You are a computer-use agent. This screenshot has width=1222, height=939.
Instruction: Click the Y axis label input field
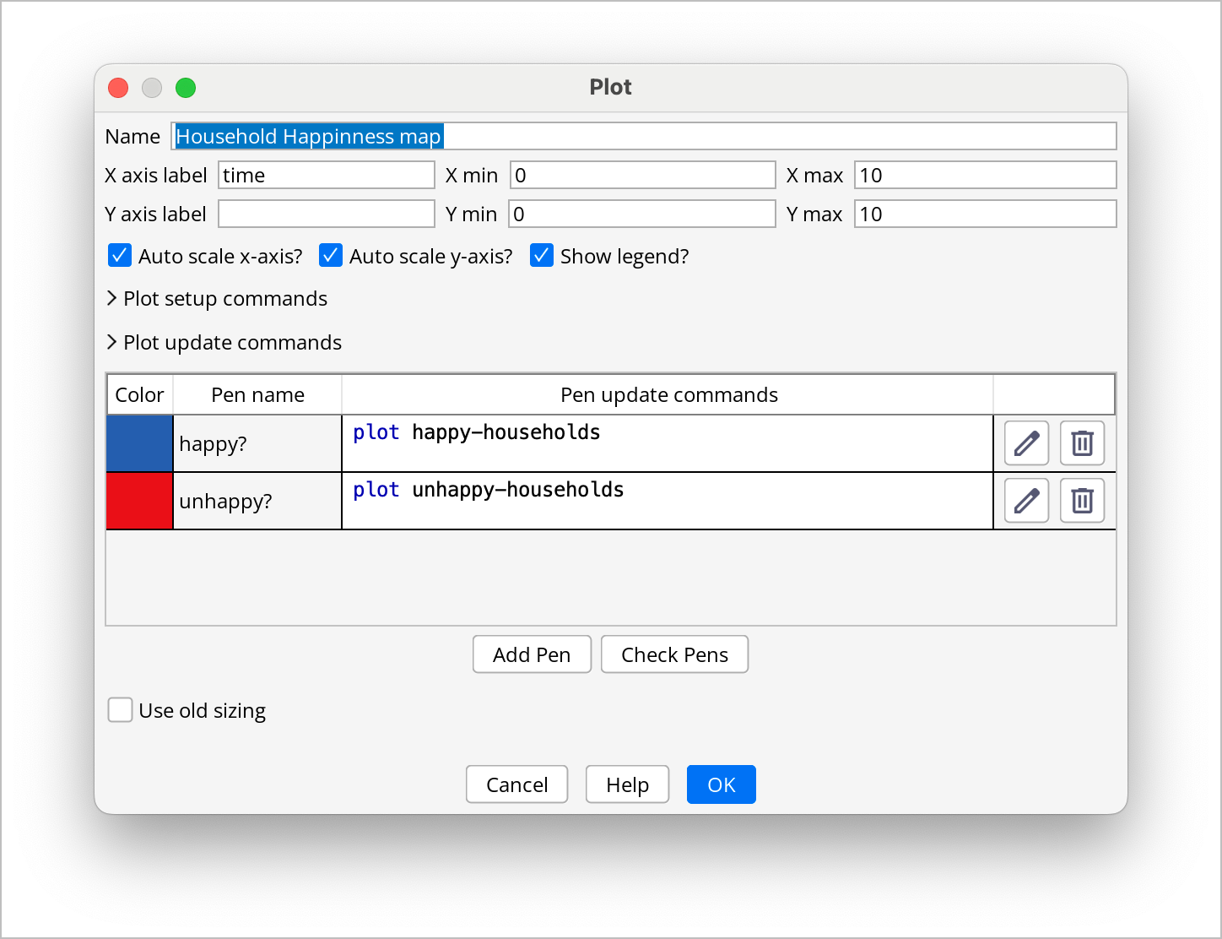[x=327, y=214]
